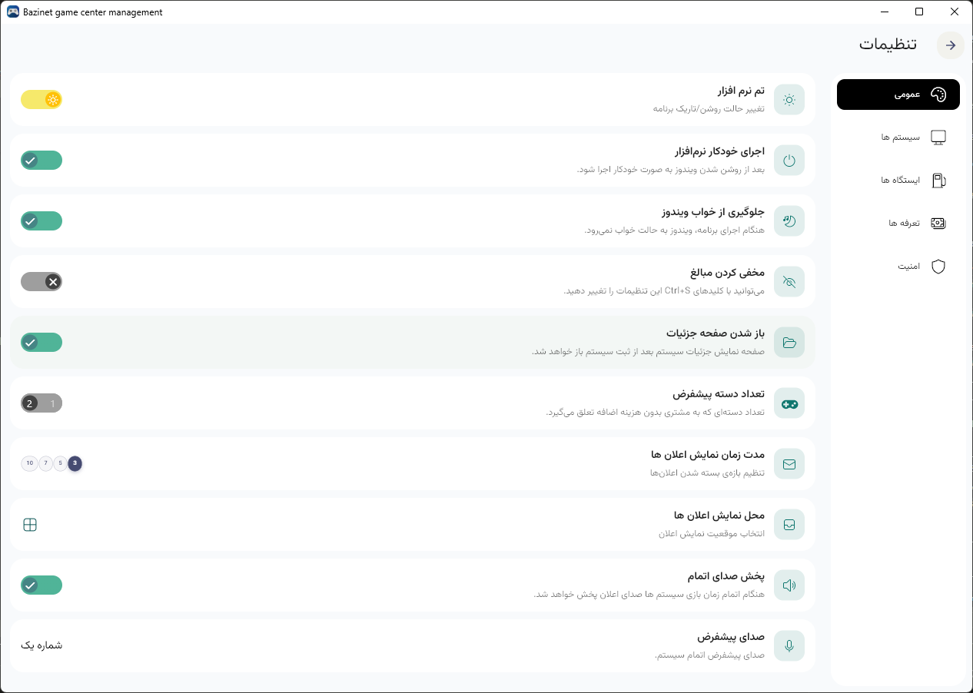Minimize the Bazinet window
This screenshot has width=973, height=693.
pyautogui.click(x=885, y=12)
